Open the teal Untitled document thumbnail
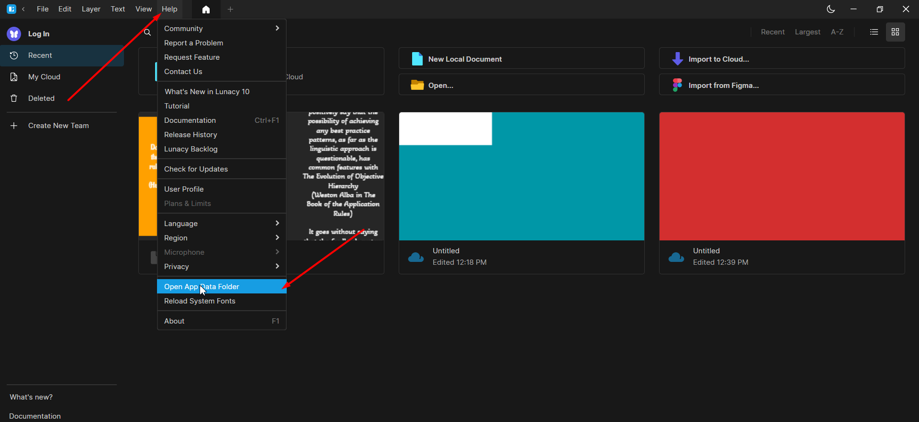Image resolution: width=919 pixels, height=422 pixels. [521, 176]
